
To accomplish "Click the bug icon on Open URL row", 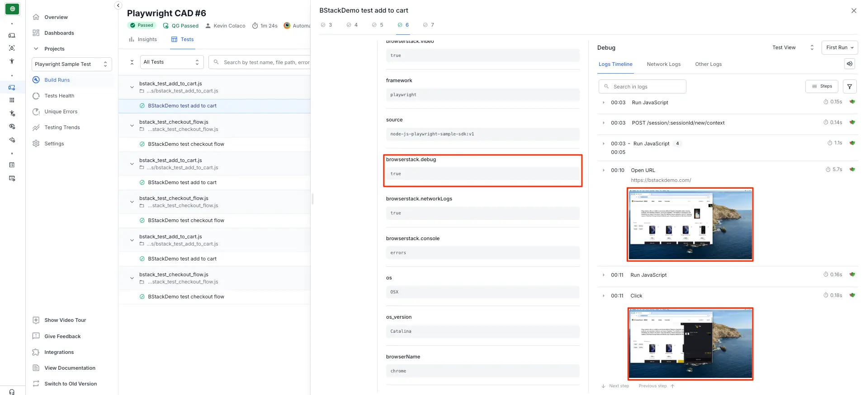I will 852,170.
